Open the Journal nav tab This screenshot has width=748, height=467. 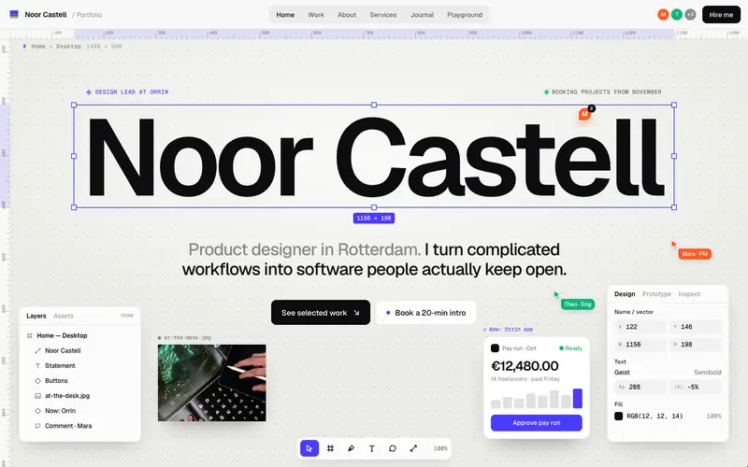tap(423, 15)
